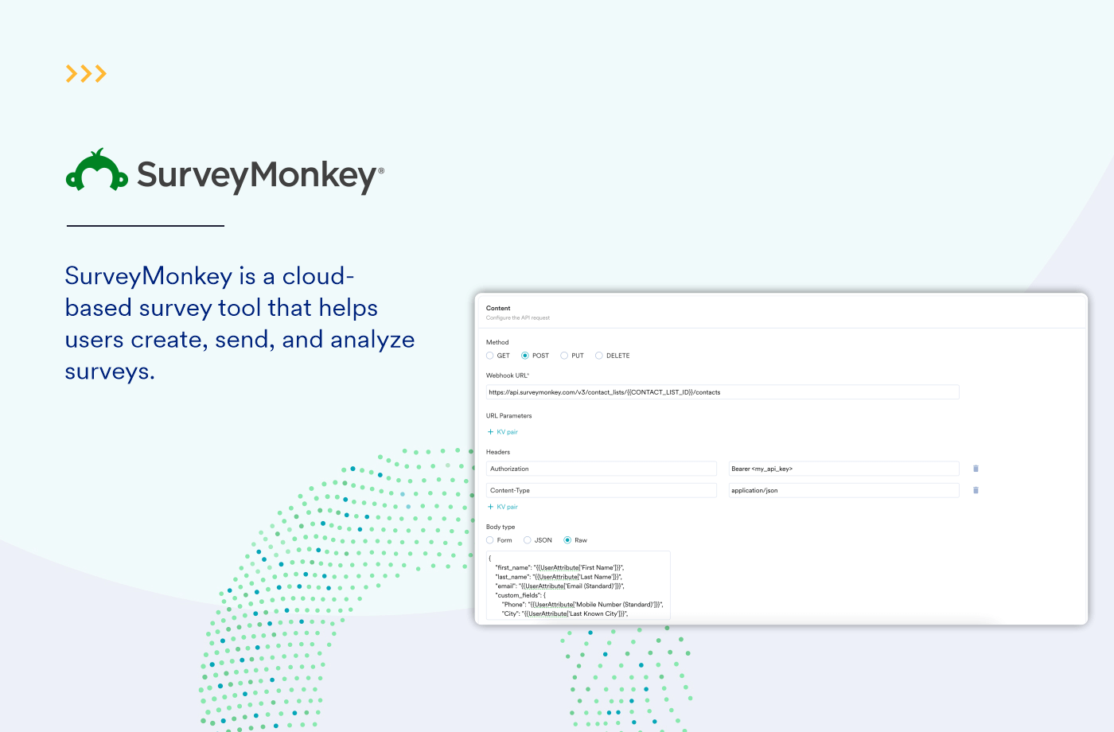Choose Raw body type
The height and width of the screenshot is (732, 1114).
pyautogui.click(x=567, y=540)
